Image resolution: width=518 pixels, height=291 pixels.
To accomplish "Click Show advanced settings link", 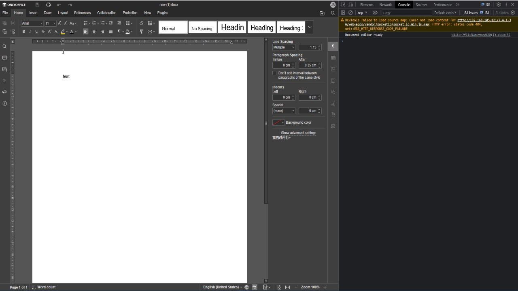I will click(x=299, y=133).
